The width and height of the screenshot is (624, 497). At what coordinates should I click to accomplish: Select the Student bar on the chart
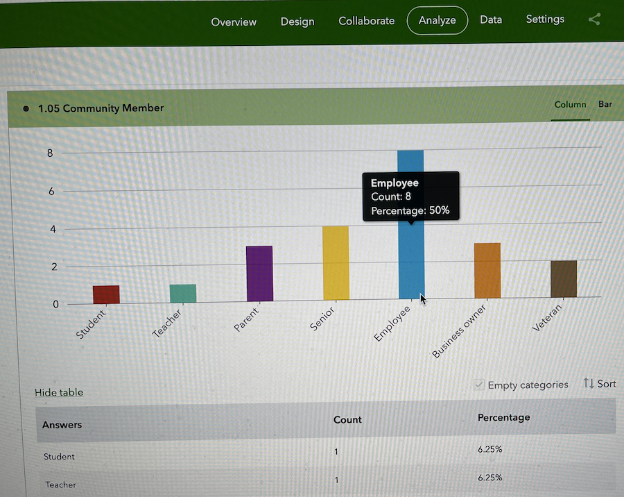(106, 294)
